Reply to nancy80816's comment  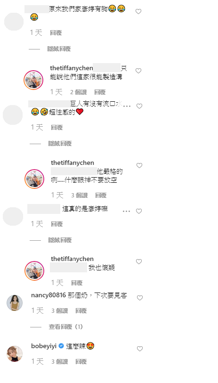tap(81, 311)
